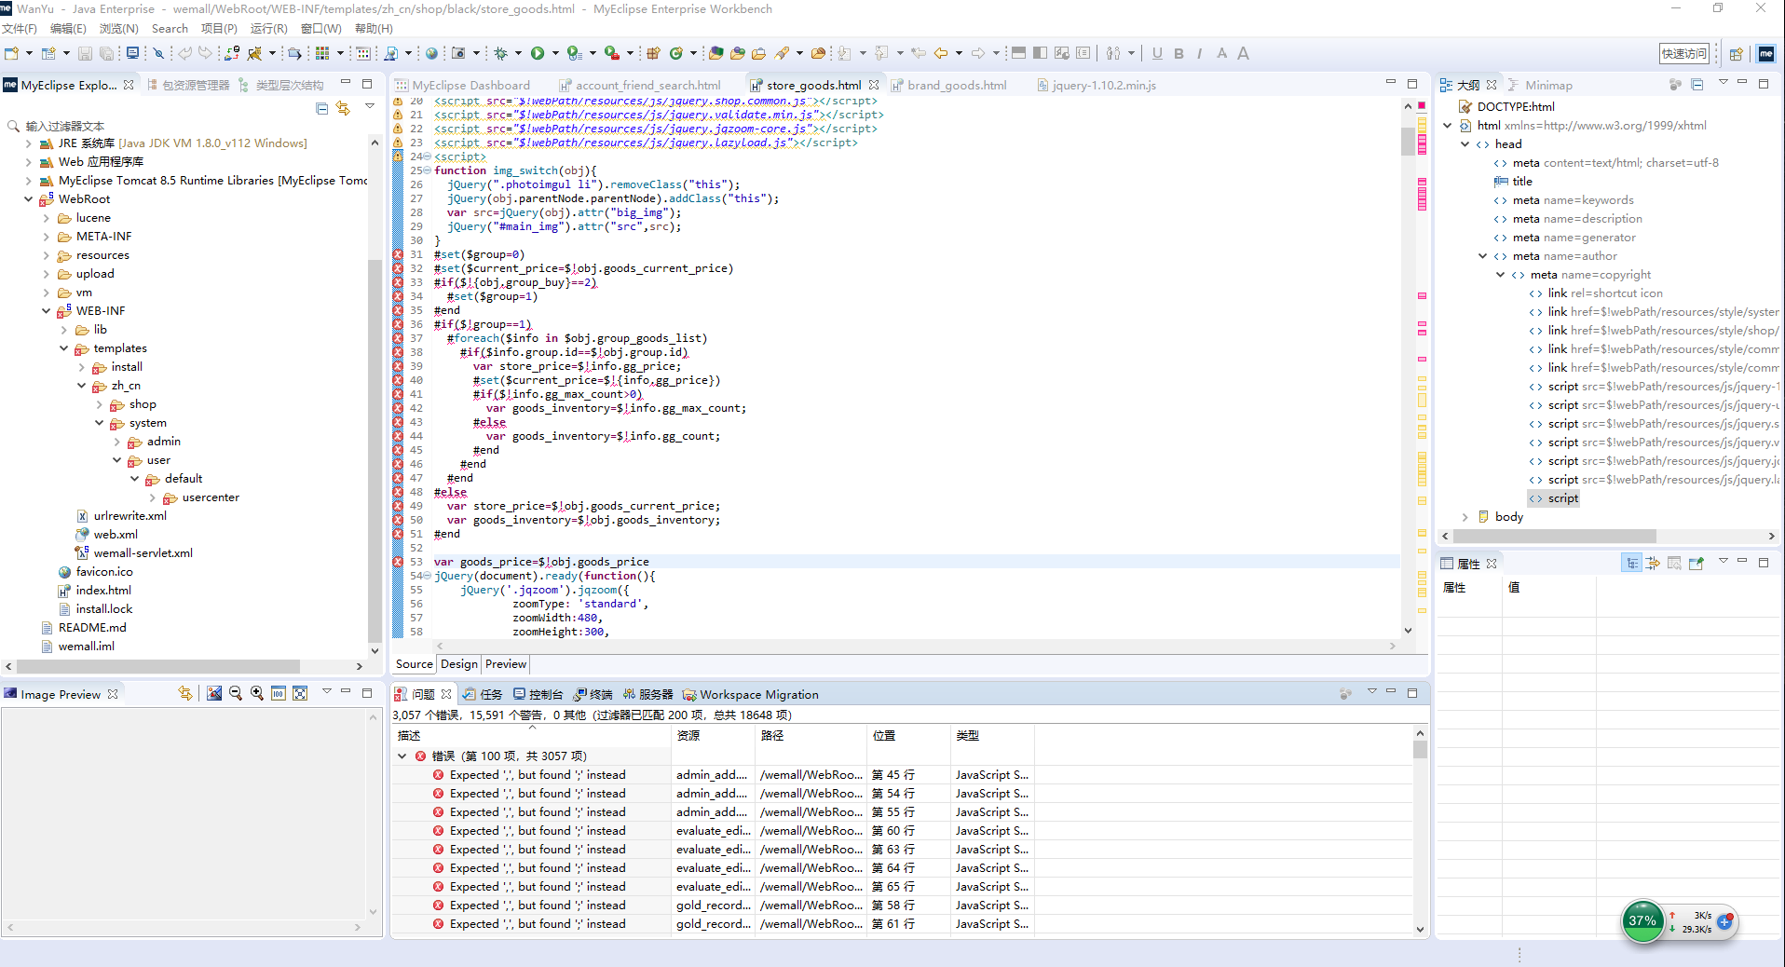Collapse the errors group in Problems view
This screenshot has width=1785, height=967.
[402, 756]
